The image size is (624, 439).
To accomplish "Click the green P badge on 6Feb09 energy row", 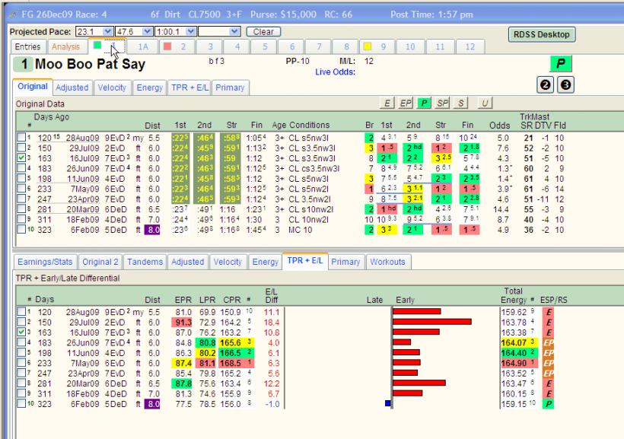I will 549,404.
